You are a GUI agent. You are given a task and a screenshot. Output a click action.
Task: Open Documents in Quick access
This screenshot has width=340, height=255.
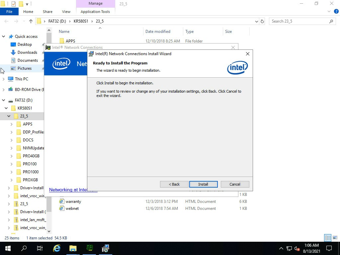[28, 60]
